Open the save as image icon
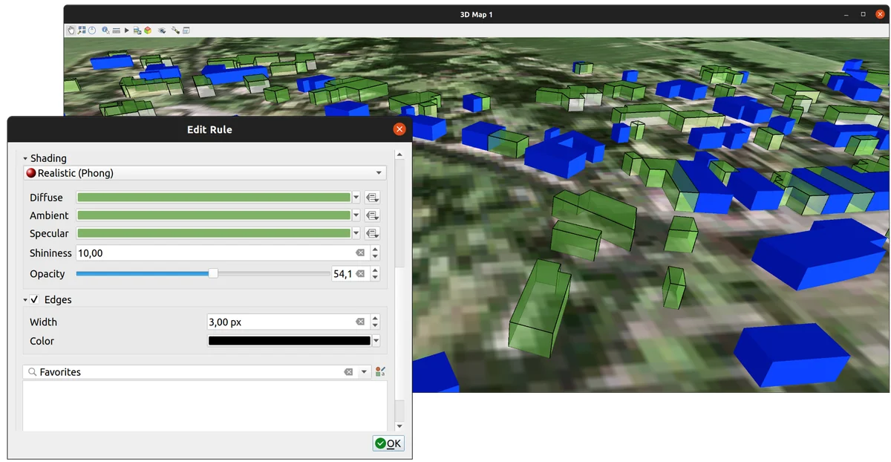The image size is (891, 462). [137, 30]
